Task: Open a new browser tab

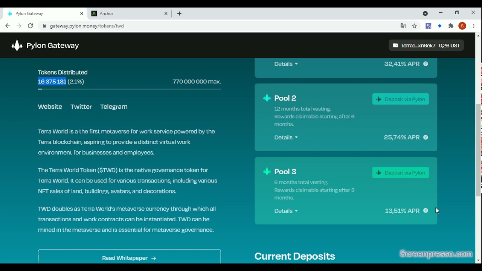Action: click(180, 14)
